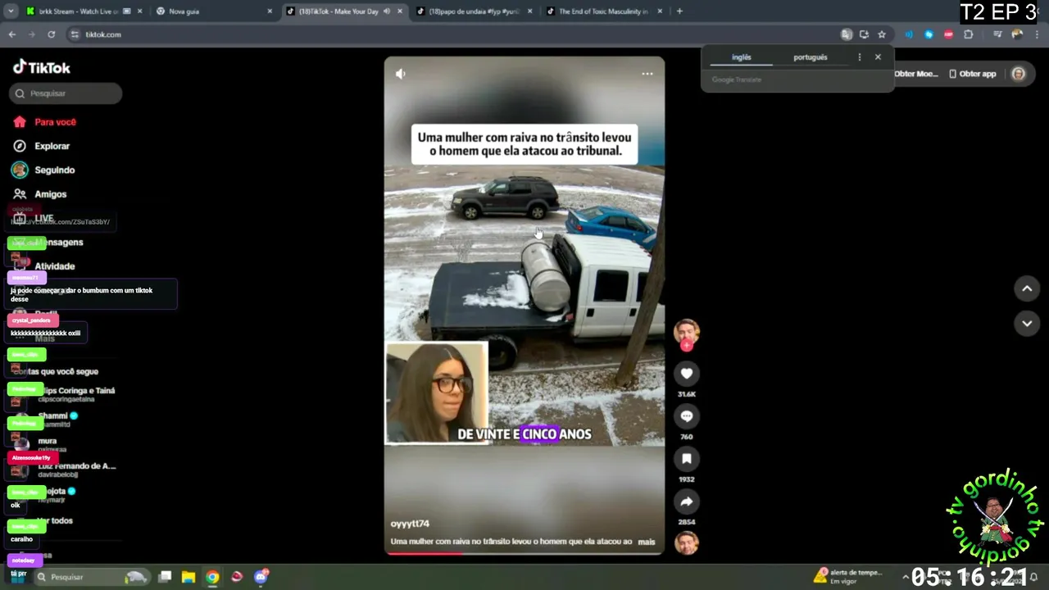The height and width of the screenshot is (590, 1049).
Task: Open Task View on the taskbar
Action: [164, 577]
